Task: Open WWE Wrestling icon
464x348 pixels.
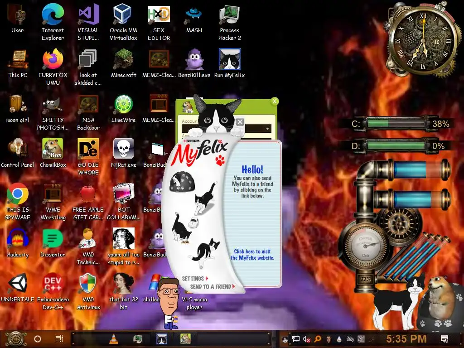Action: [53, 194]
